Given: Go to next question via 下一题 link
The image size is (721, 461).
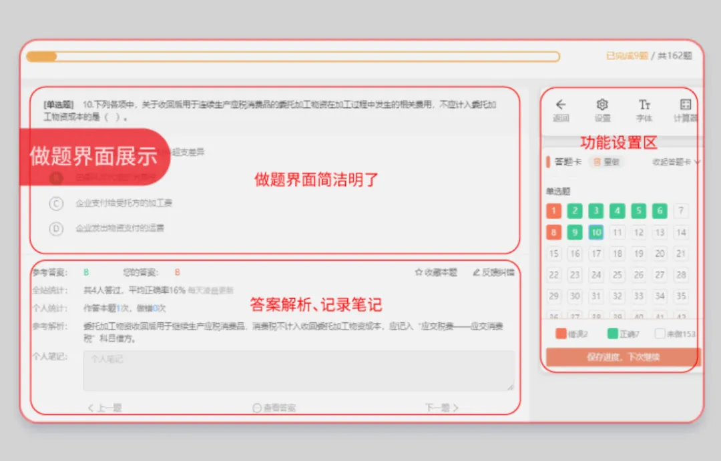Looking at the screenshot, I should pyautogui.click(x=440, y=407).
